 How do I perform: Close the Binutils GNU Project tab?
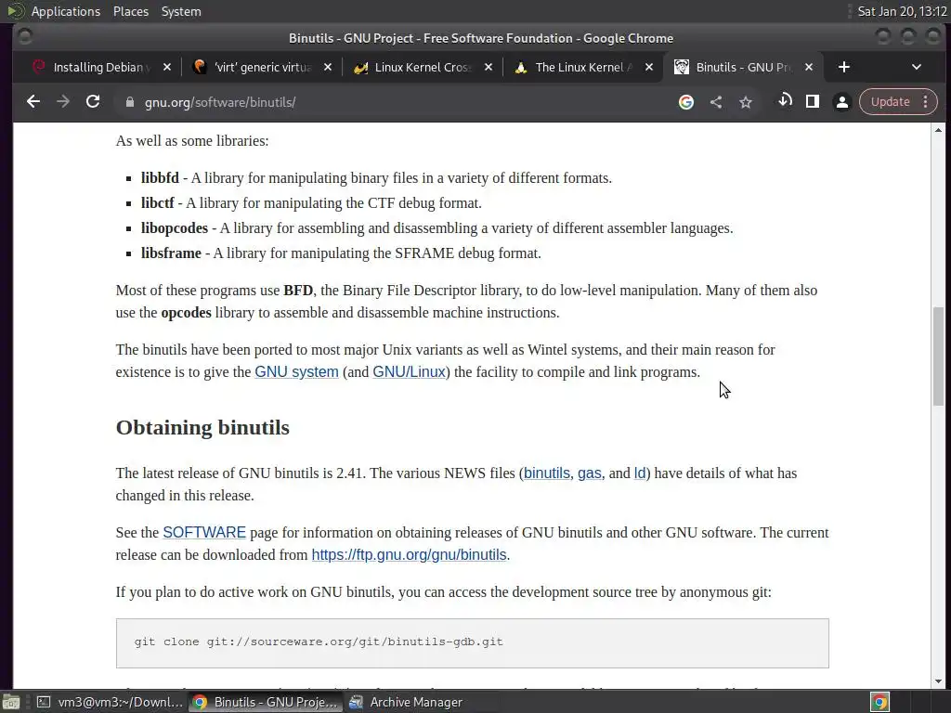click(809, 67)
